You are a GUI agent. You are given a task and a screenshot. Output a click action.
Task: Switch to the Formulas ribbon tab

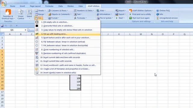point(49,6)
